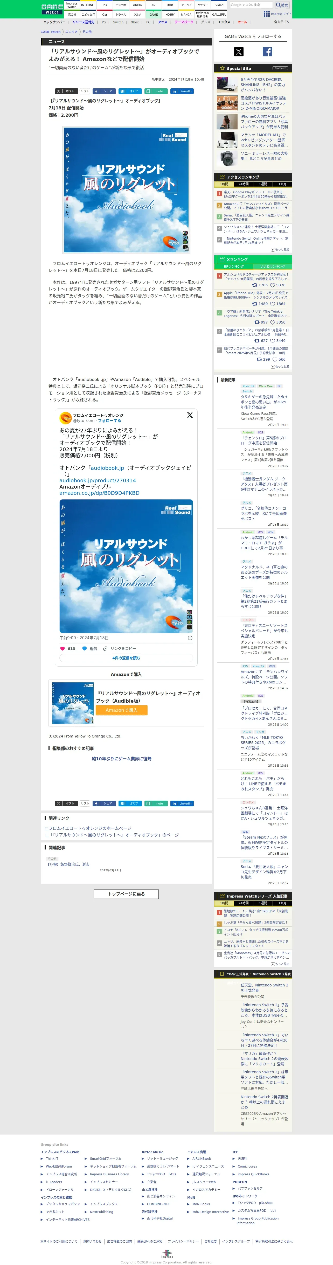Follow GAME Watch via the Facebook icon
Screen dimensions: 333x1265
pyautogui.click(x=267, y=51)
